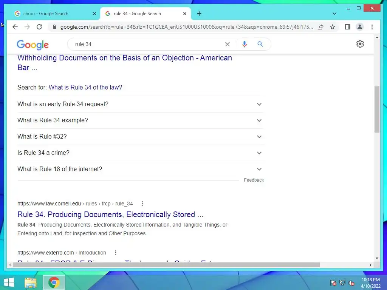Focus the Google search input field
Screen dimensions: 387x290
(x=148, y=44)
